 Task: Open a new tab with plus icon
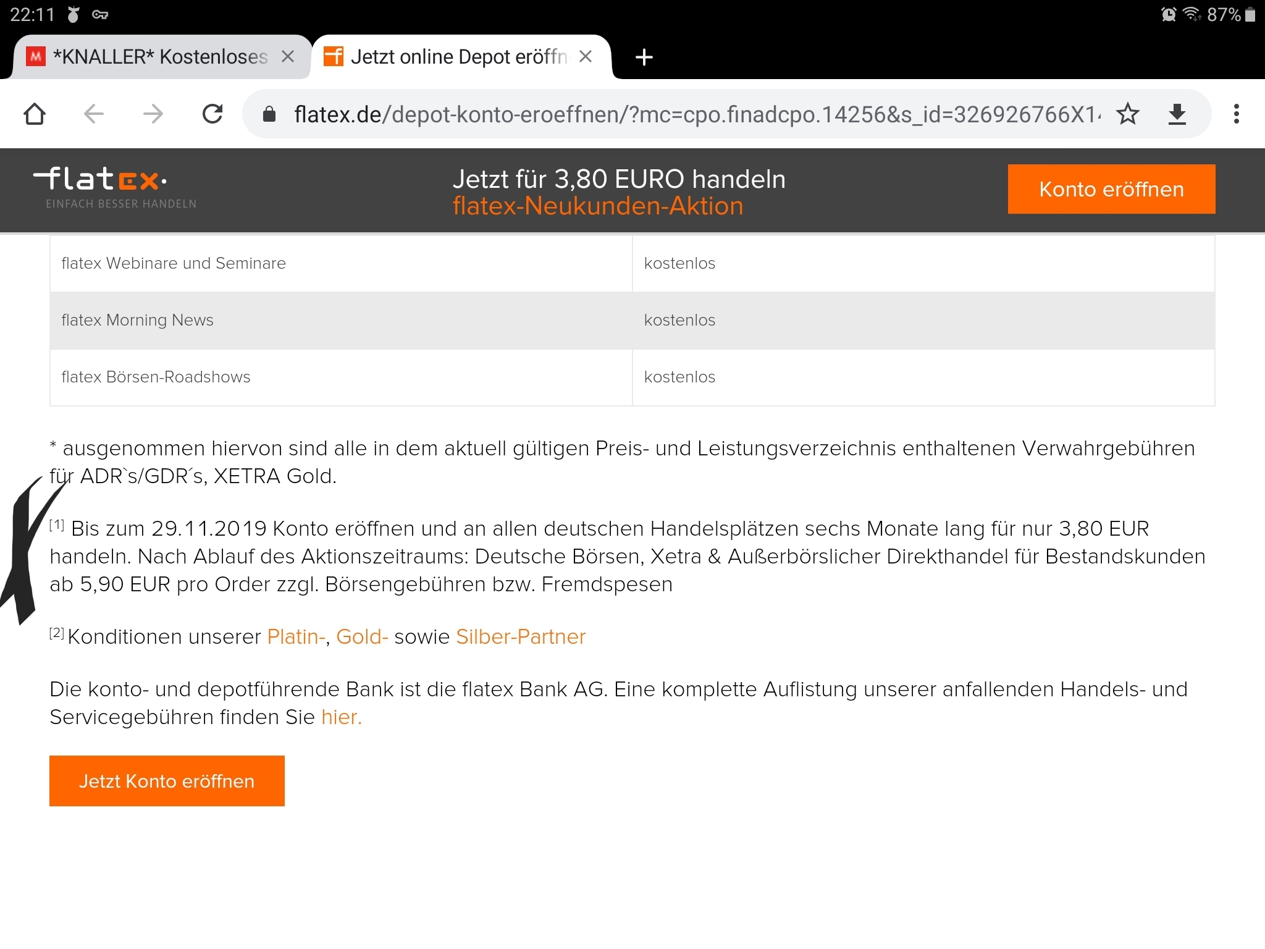coord(644,57)
